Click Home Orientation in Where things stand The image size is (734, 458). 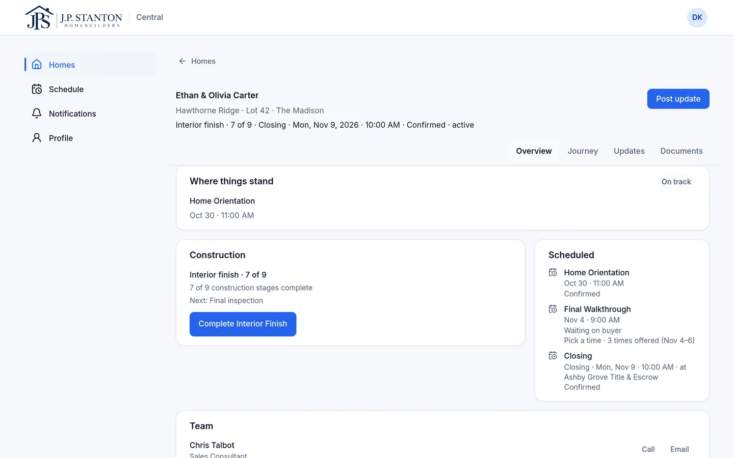[x=222, y=201]
